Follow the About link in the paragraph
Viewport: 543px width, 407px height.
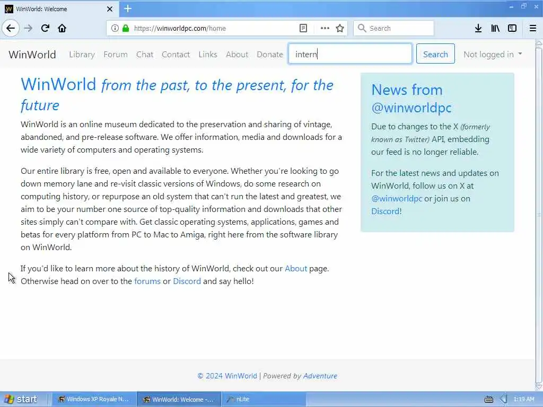coord(296,269)
